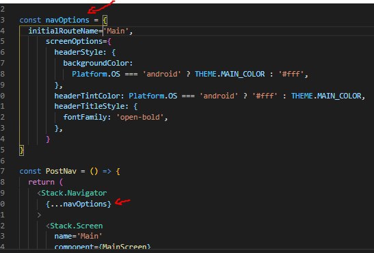374x253 pixels.
Task: Click 'android' on the headerTintColor line
Action: point(219,96)
